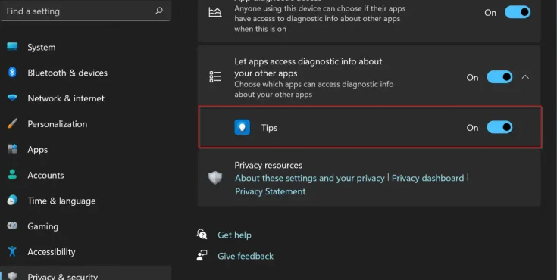
Task: Disable the app diagnostic access toggle at top
Action: (518, 12)
